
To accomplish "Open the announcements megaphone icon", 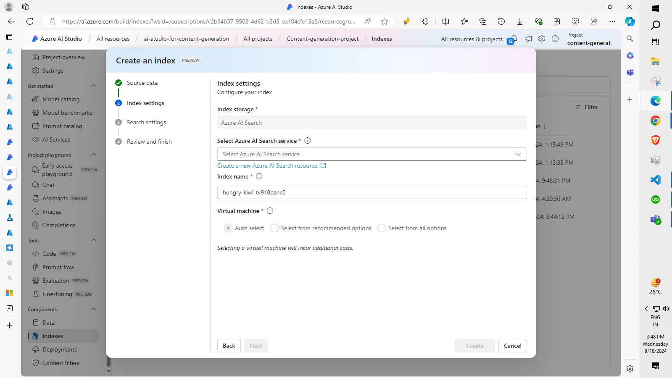I will pyautogui.click(x=528, y=39).
